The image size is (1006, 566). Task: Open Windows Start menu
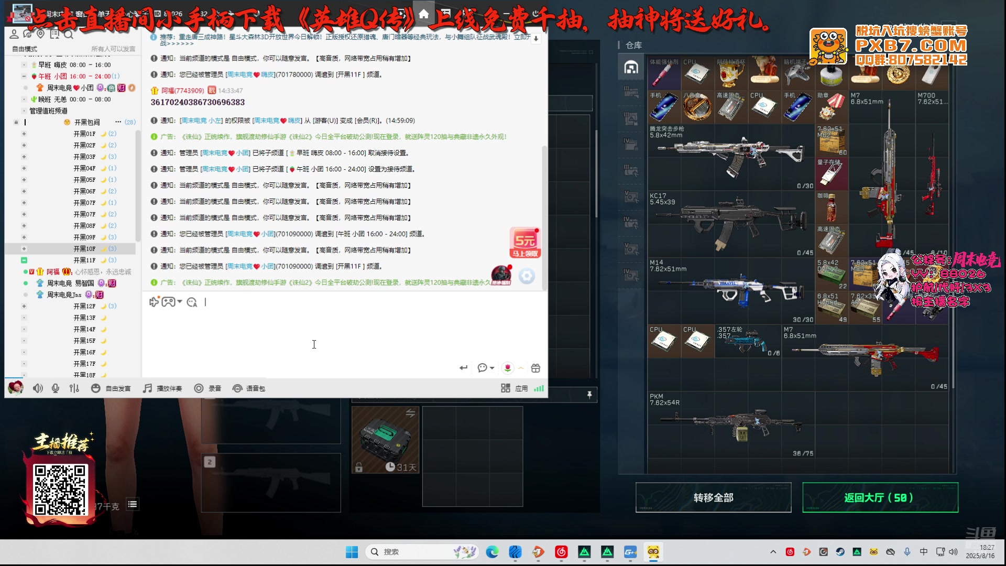352,552
